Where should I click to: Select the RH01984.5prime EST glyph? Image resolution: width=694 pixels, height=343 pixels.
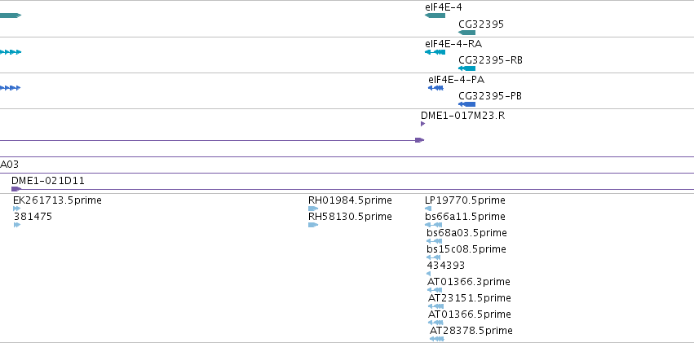[x=313, y=209]
